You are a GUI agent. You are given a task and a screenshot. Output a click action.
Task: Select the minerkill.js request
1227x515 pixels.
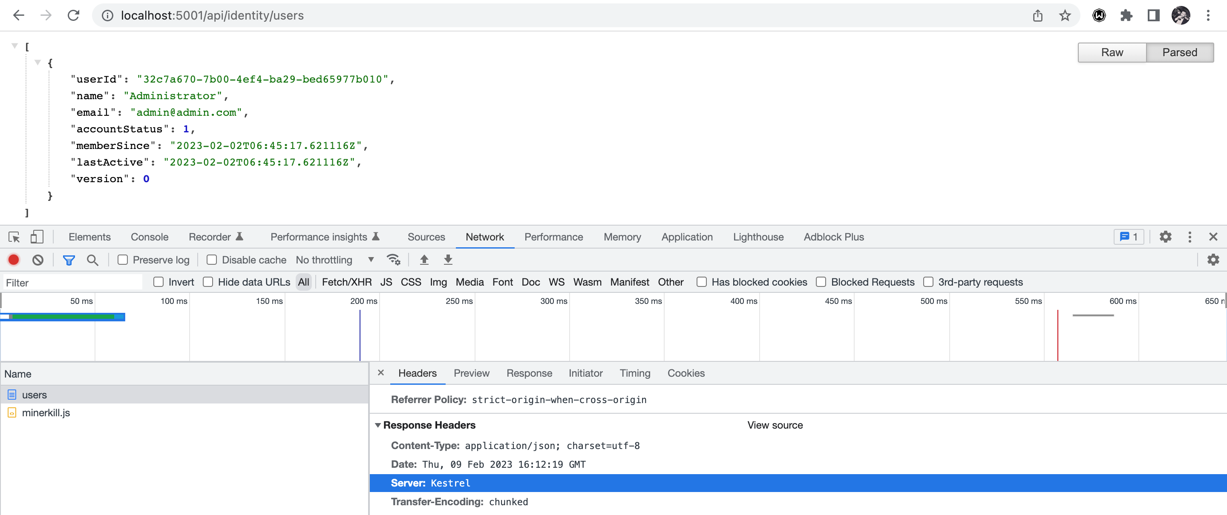46,413
